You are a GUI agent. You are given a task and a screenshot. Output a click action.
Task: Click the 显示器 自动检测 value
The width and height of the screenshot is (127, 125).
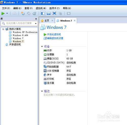point(71,83)
